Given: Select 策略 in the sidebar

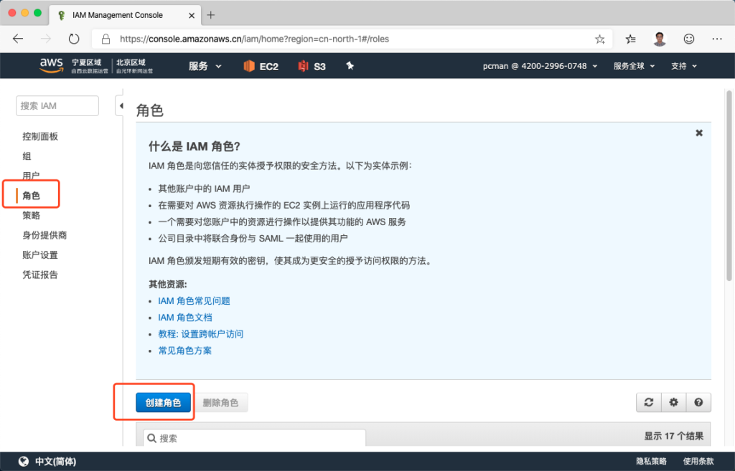Looking at the screenshot, I should [32, 215].
